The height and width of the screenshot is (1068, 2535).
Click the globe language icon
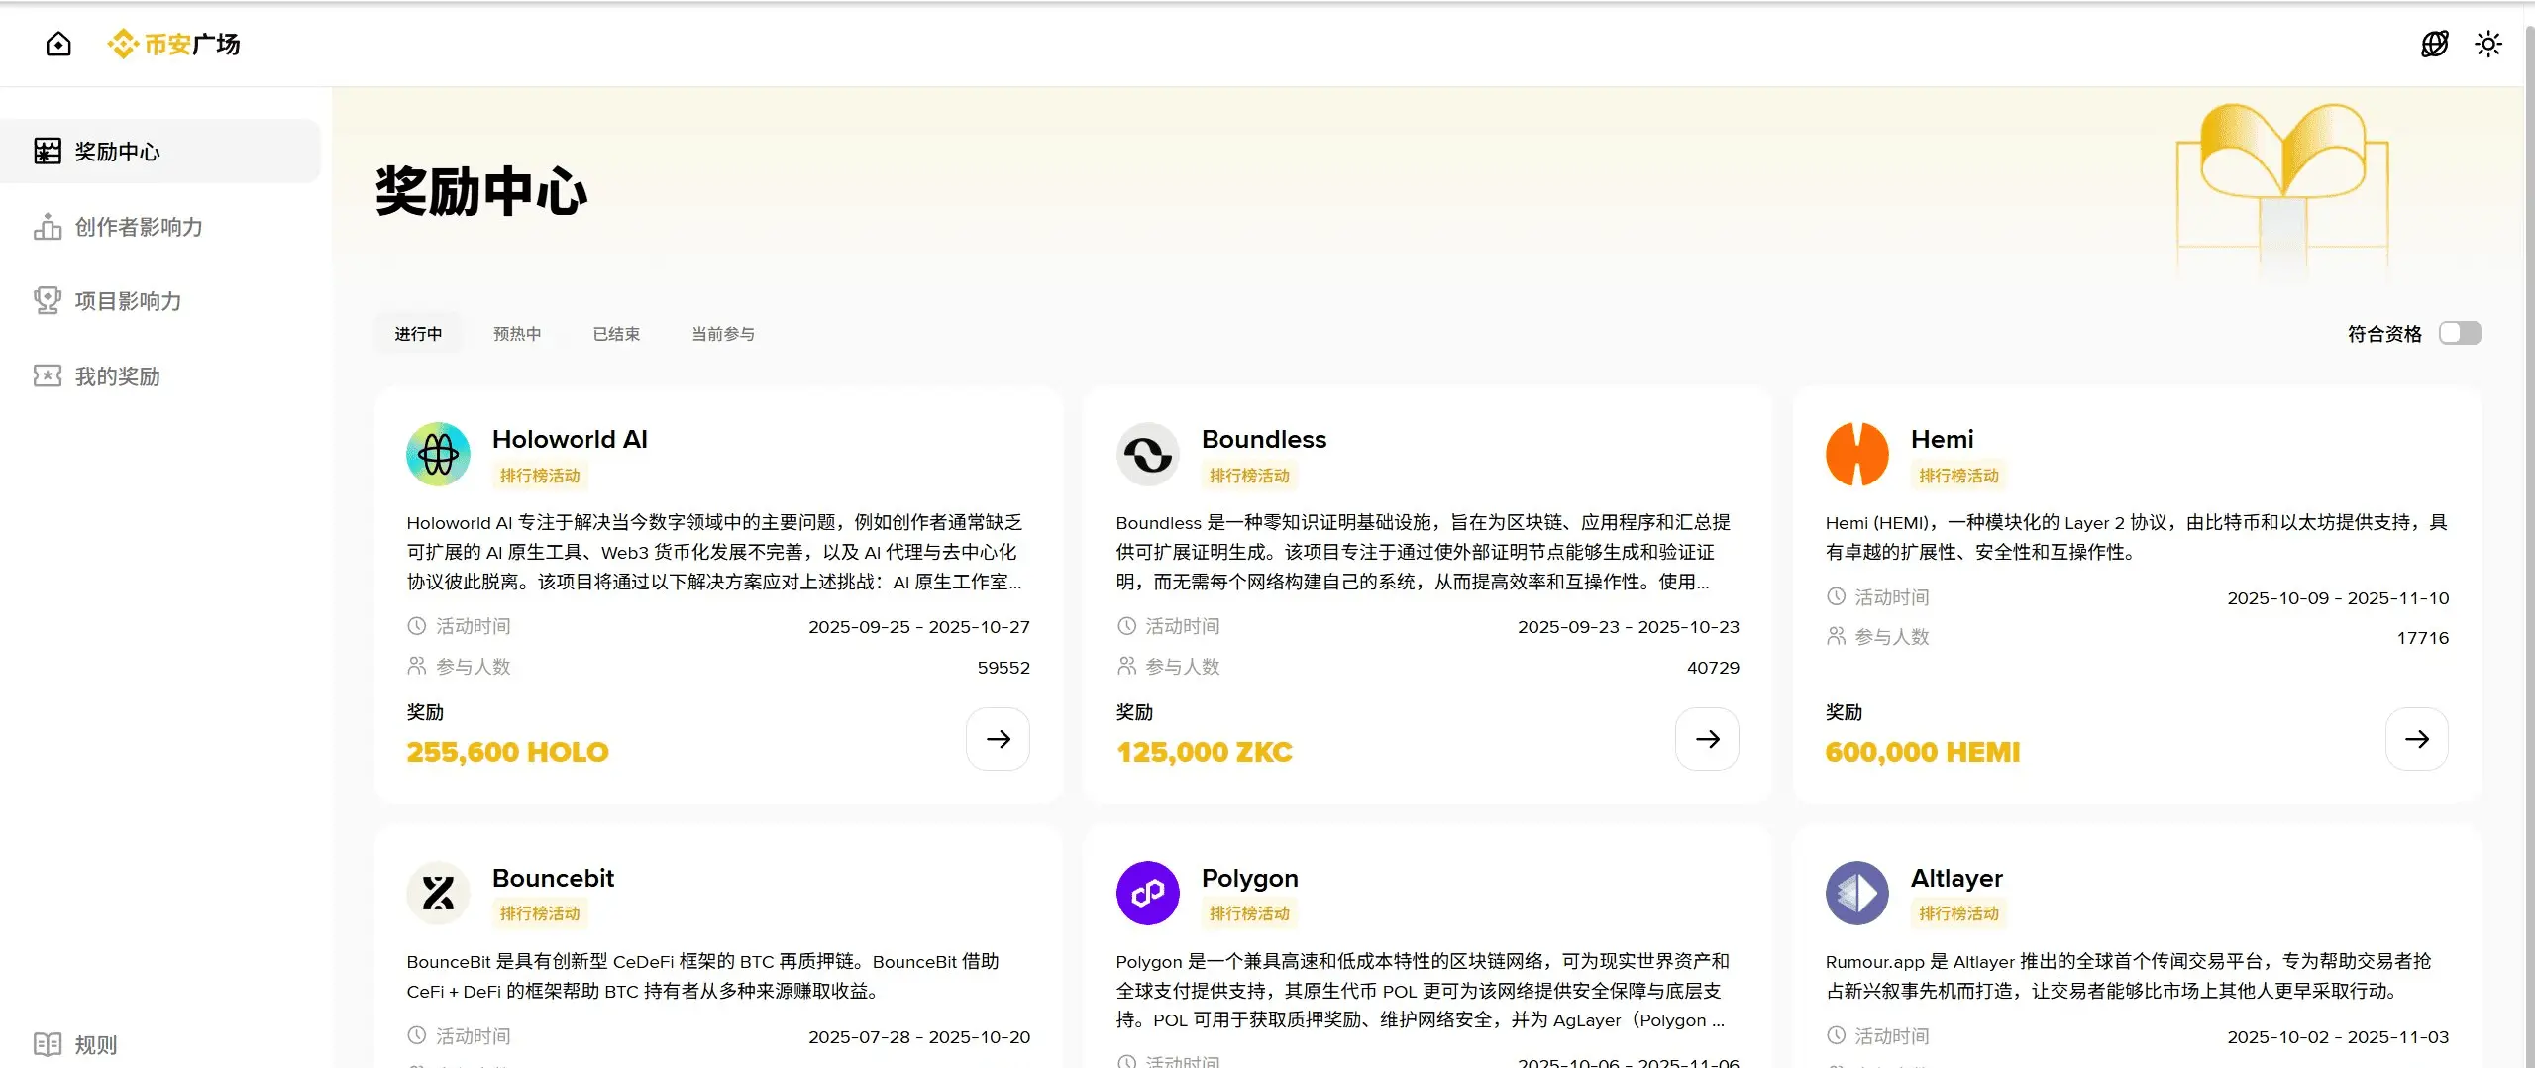click(x=2434, y=44)
